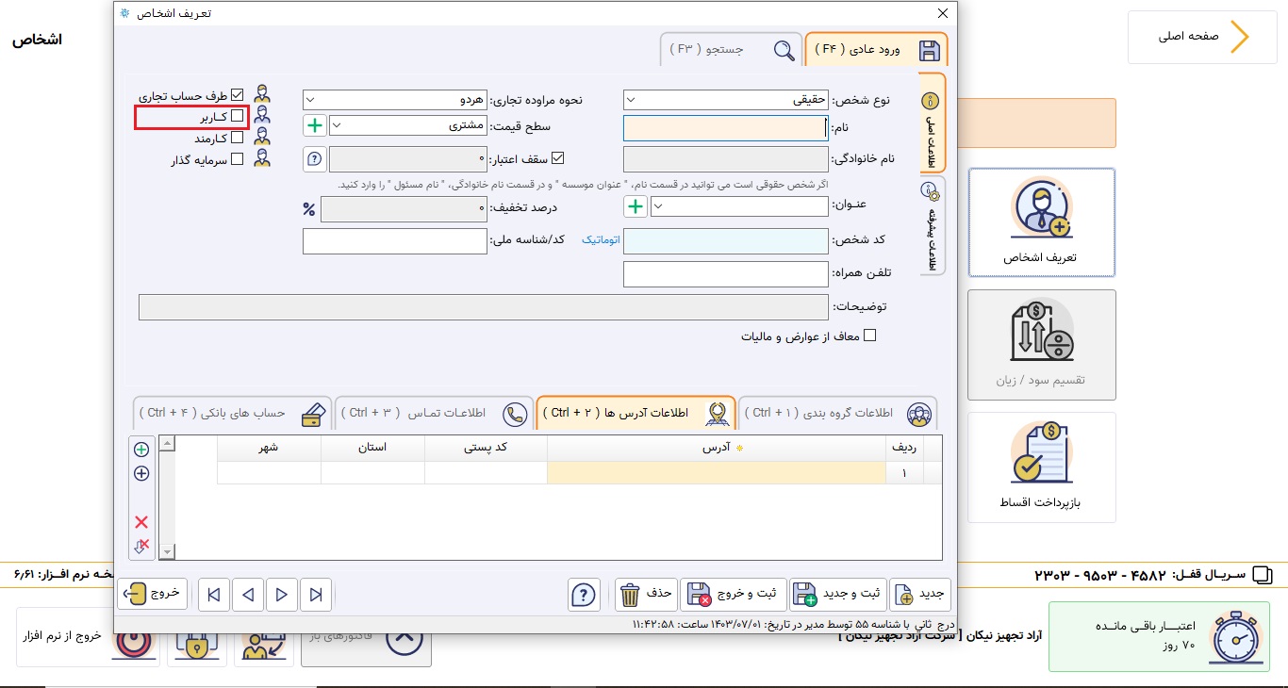
Task: Switch to جستجو (F3) tab
Action: point(731,49)
